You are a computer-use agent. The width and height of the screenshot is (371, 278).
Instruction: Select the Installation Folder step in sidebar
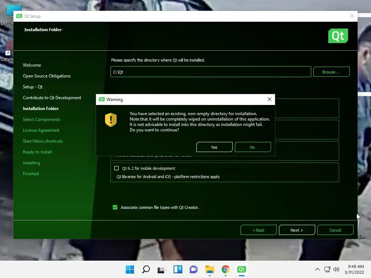coord(41,109)
